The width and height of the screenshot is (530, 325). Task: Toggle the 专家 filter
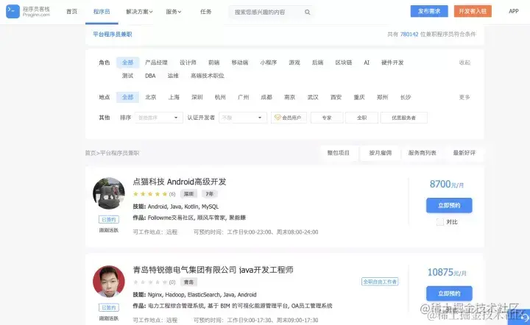click(327, 118)
